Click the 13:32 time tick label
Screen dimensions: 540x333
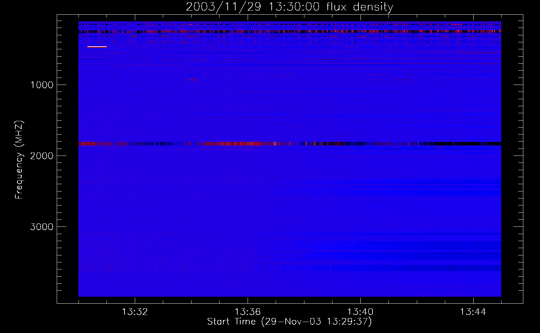click(x=135, y=312)
